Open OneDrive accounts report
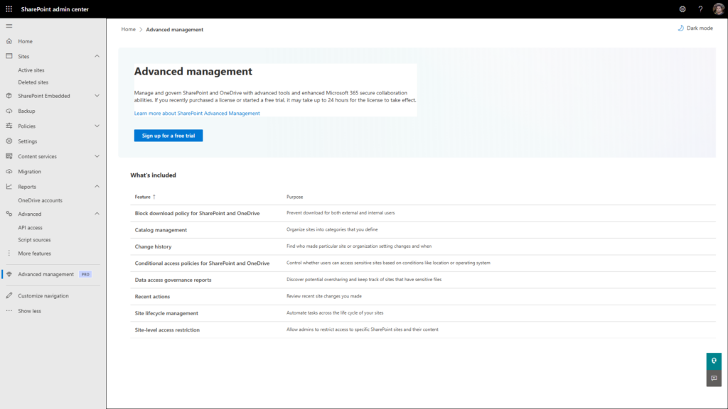The width and height of the screenshot is (728, 409). pos(40,200)
